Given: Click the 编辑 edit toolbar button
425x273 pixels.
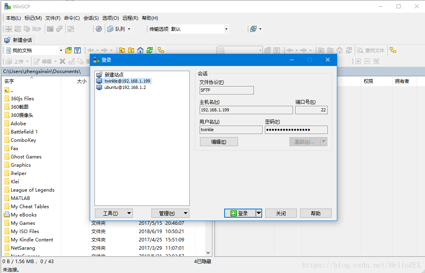Looking at the screenshot, I should [43, 62].
